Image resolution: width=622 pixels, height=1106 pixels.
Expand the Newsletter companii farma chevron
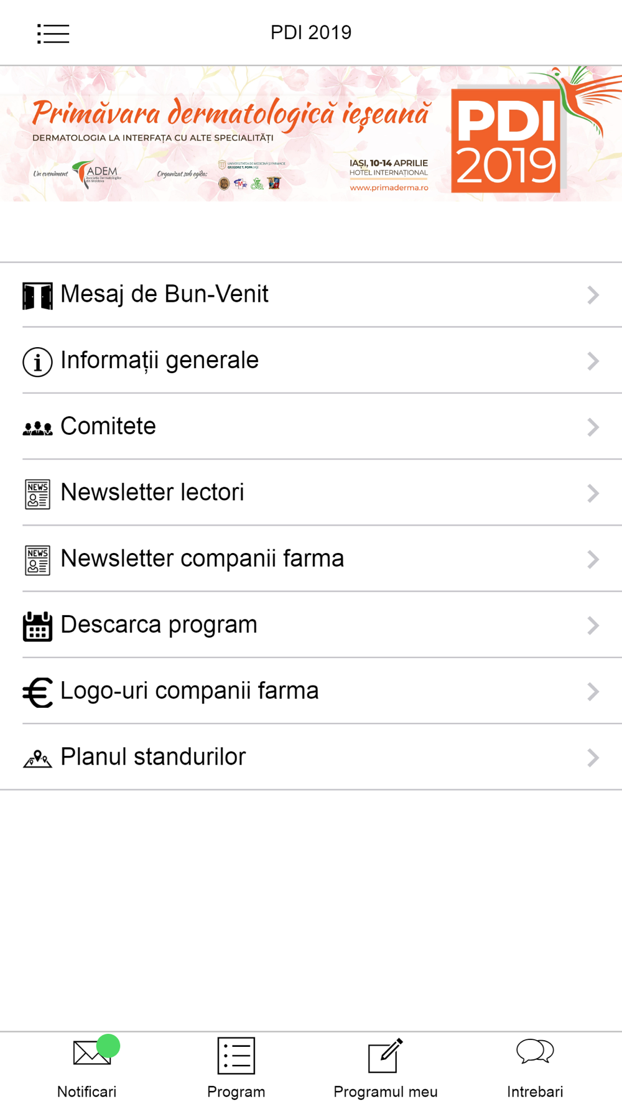click(x=593, y=559)
